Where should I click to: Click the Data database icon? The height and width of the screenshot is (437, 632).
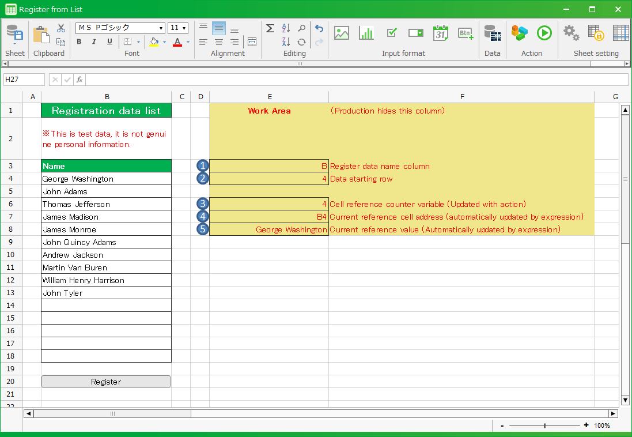coord(492,33)
